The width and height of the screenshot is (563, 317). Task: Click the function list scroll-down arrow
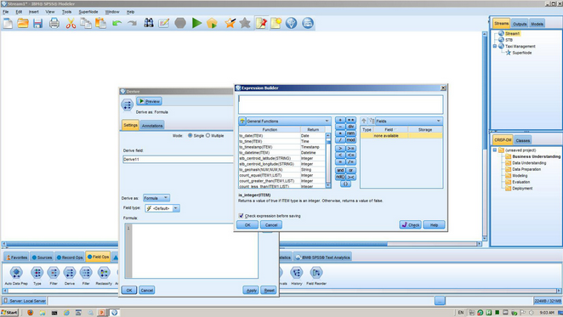328,185
